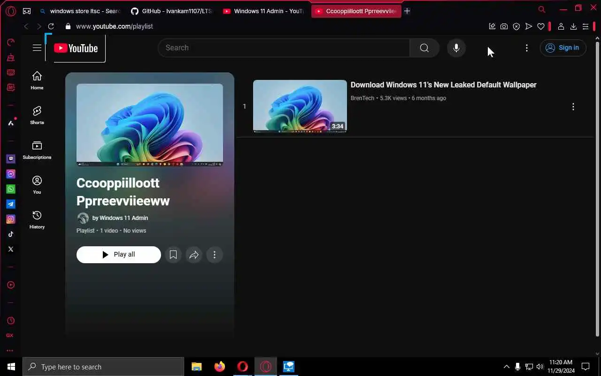Open the Downloads toolbar icon
The height and width of the screenshot is (376, 601).
(573, 26)
